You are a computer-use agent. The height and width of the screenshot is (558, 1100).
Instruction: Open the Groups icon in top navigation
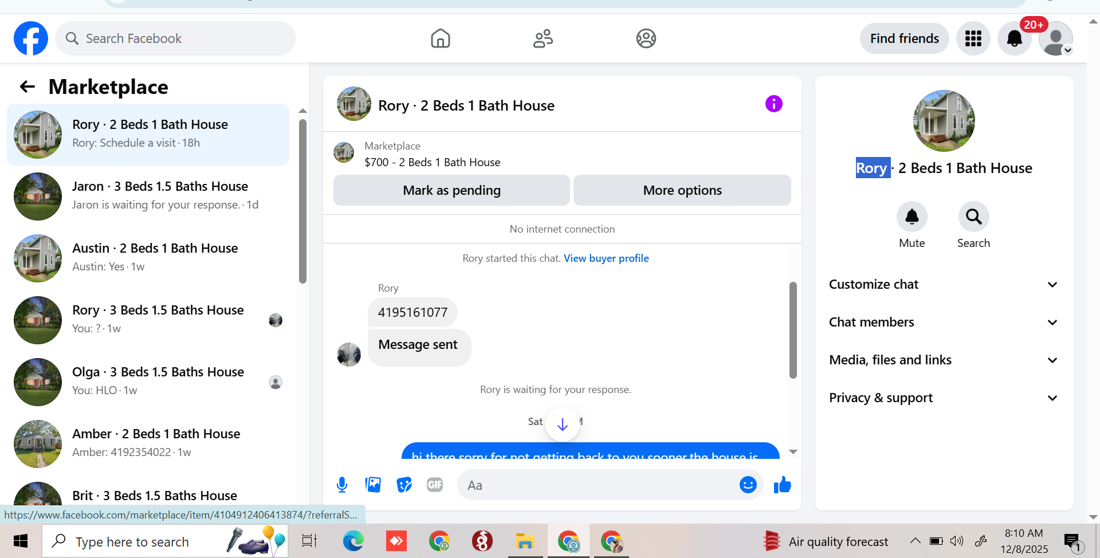click(x=646, y=38)
